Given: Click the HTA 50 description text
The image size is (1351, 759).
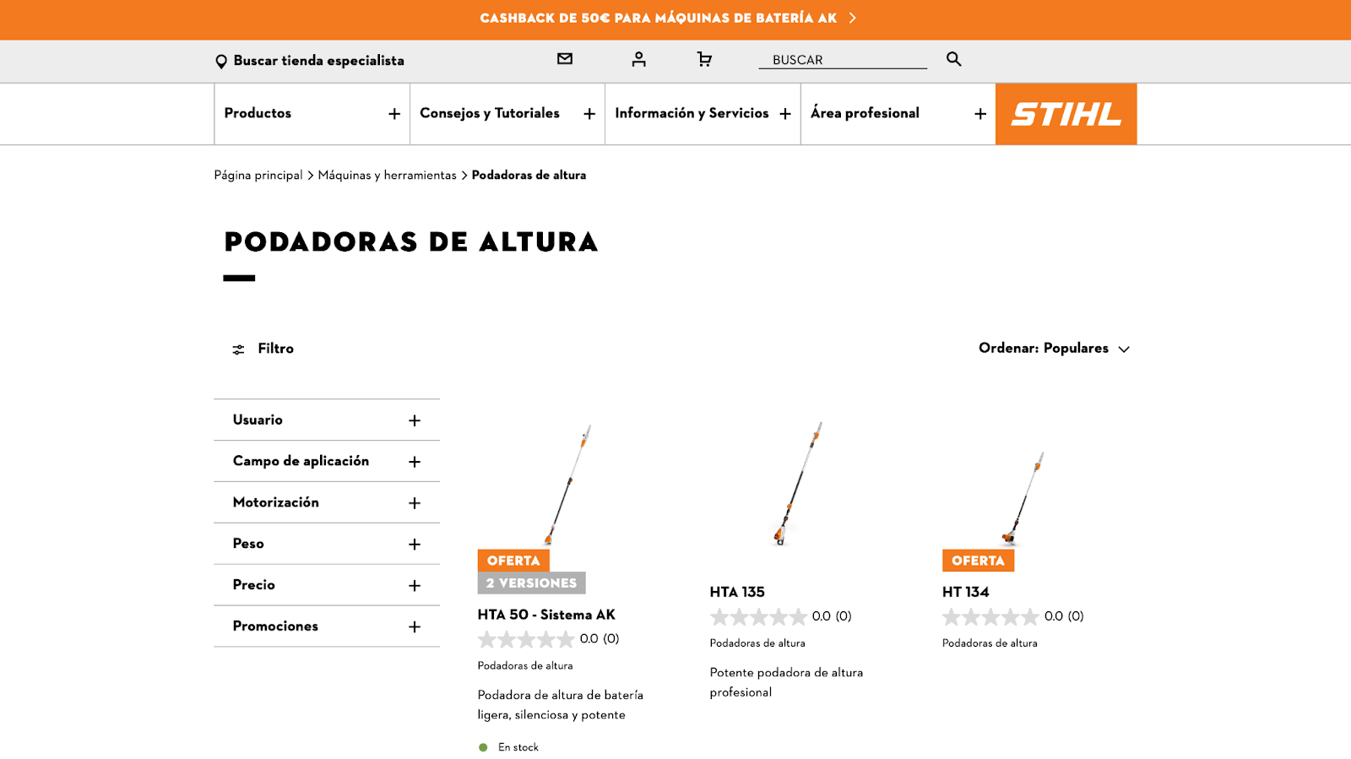Looking at the screenshot, I should click(561, 705).
